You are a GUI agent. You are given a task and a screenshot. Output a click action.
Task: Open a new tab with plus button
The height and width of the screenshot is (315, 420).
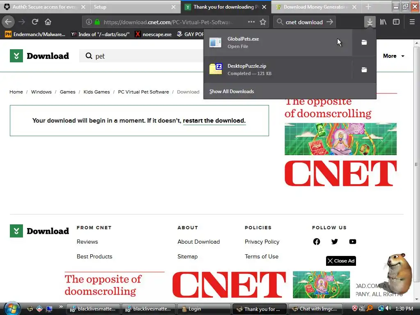coord(368,7)
